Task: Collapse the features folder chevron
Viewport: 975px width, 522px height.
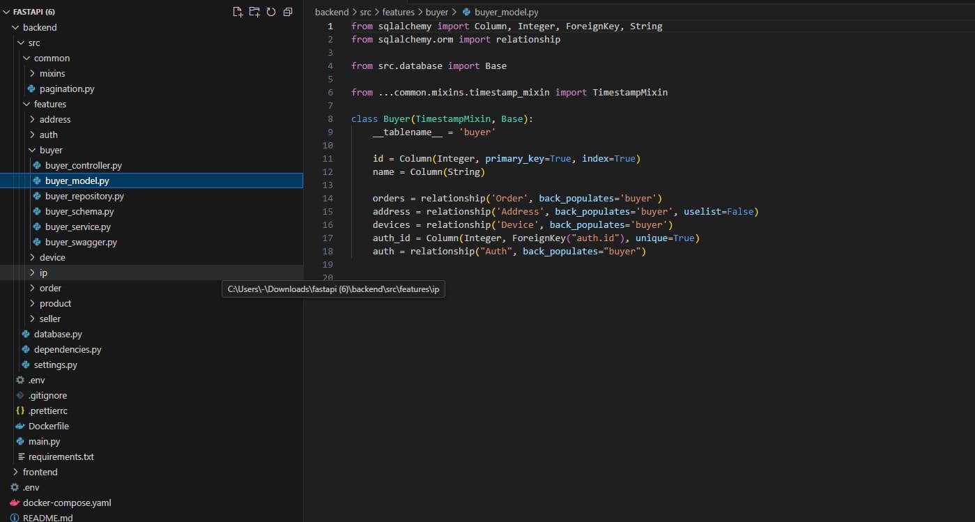Action: [x=26, y=104]
